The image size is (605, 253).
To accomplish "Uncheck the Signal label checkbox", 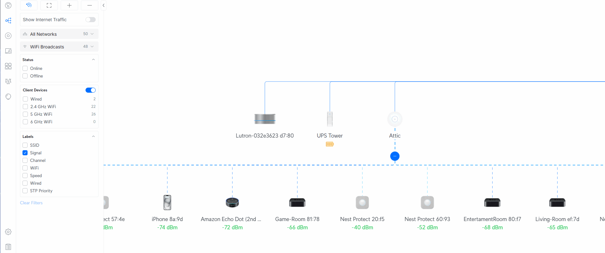I will [x=25, y=153].
